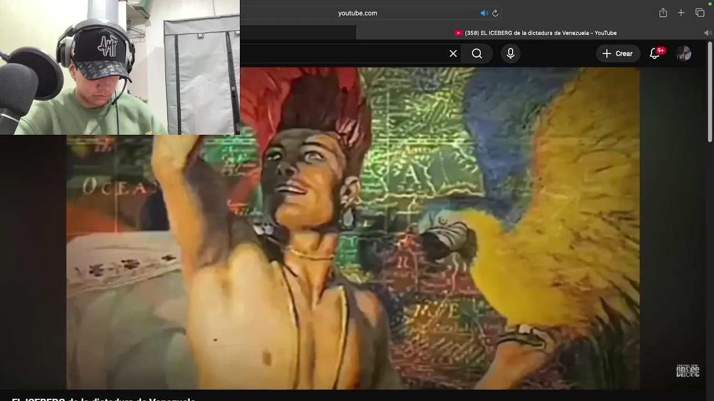Select the EL ICEBERG YouTube tab
Viewport: 714px width, 401px height.
tap(535, 33)
